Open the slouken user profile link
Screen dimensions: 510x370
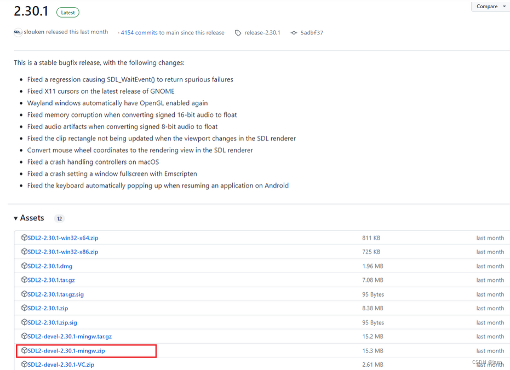(x=34, y=32)
